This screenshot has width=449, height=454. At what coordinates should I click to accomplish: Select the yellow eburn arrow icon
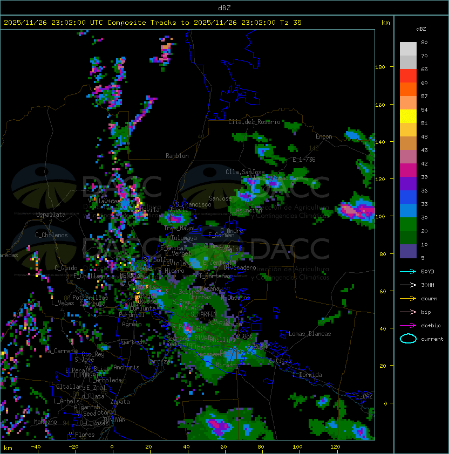pyautogui.click(x=408, y=299)
